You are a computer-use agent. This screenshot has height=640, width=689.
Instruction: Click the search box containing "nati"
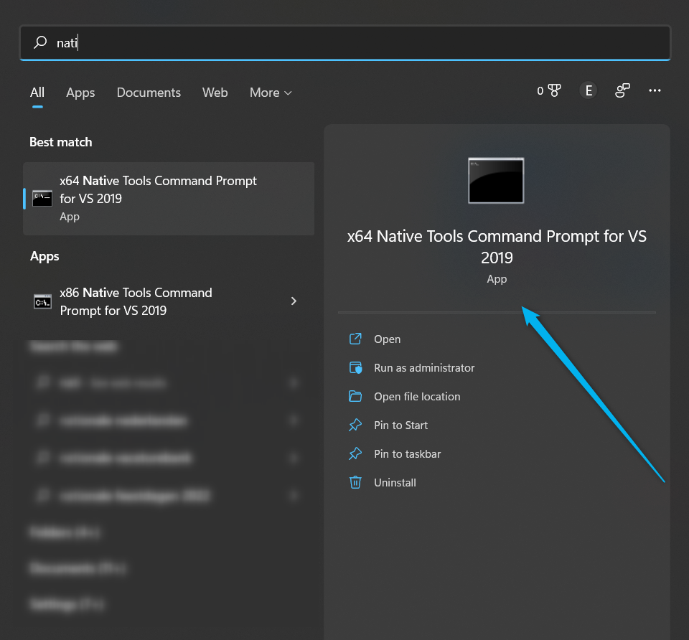pyautogui.click(x=345, y=42)
